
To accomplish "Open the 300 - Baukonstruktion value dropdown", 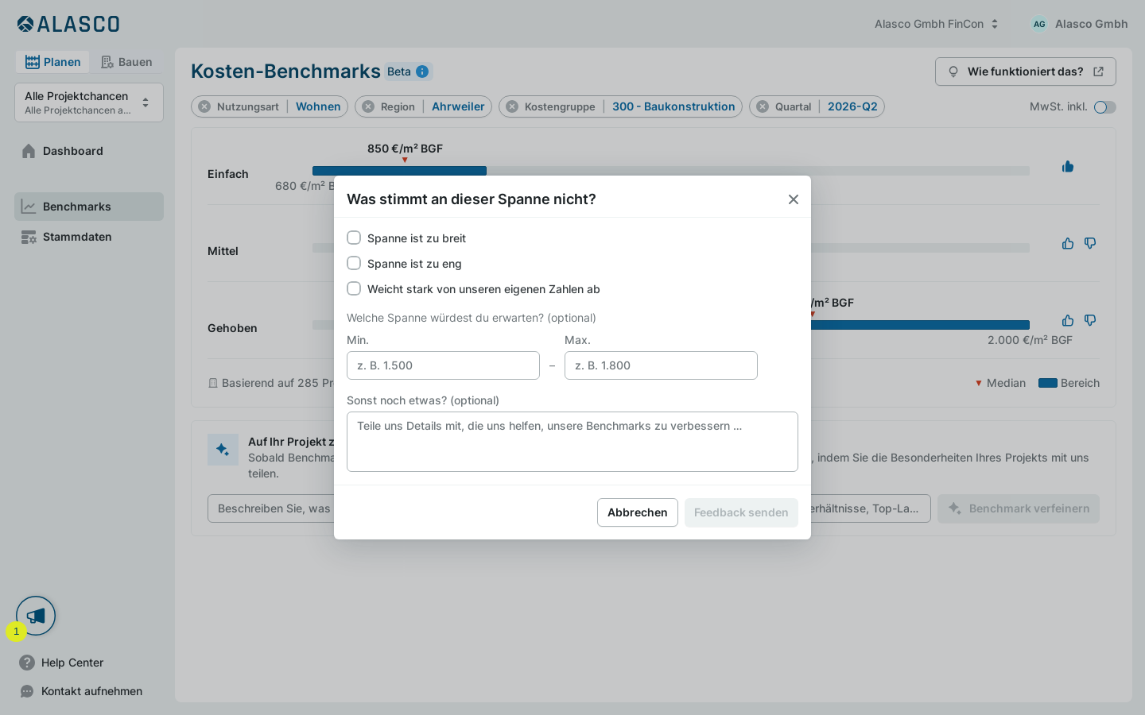I will tap(673, 106).
